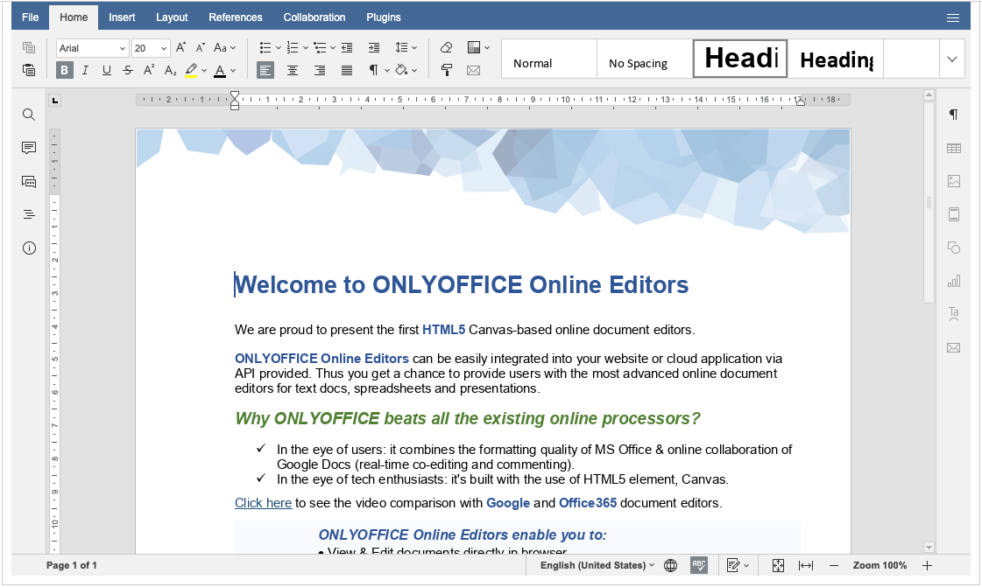
Task: Click the Paste icon in toolbar
Action: [29, 70]
